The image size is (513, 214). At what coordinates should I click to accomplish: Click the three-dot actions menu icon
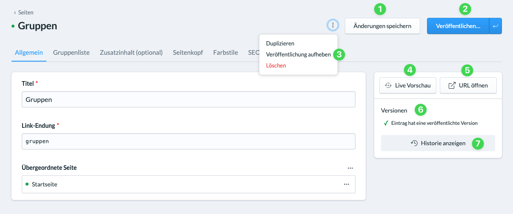tap(333, 25)
